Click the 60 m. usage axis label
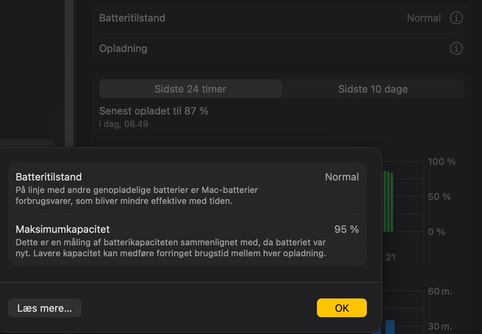Image resolution: width=482 pixels, height=334 pixels. [x=440, y=291]
